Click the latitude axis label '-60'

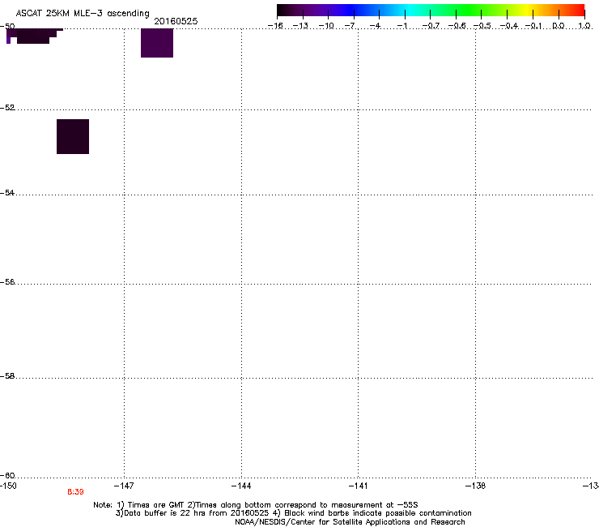(x=7, y=476)
